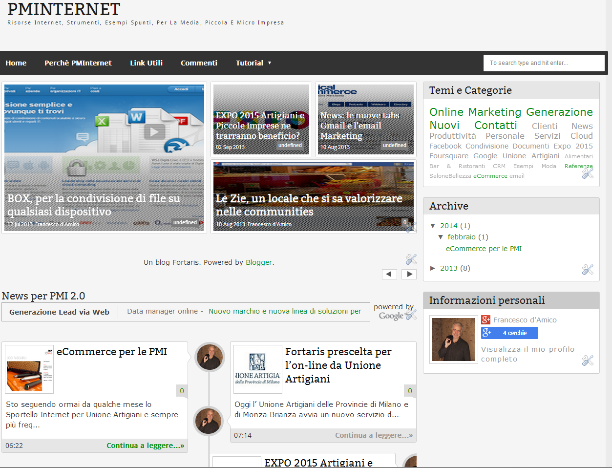Viewport: 612px width, 468px height.
Task: Open the Tutorial dropdown menu
Action: pyautogui.click(x=253, y=63)
